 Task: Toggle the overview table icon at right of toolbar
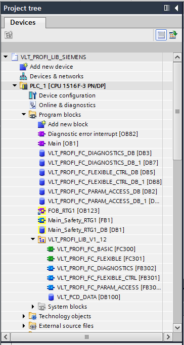(173, 35)
